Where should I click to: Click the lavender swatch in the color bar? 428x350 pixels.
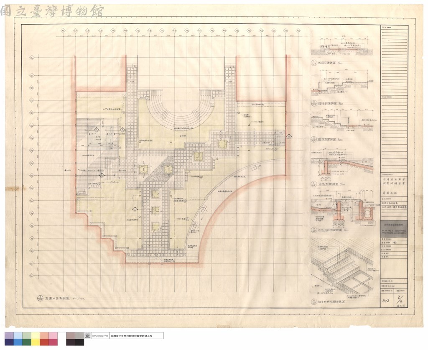pyautogui.click(x=9, y=335)
